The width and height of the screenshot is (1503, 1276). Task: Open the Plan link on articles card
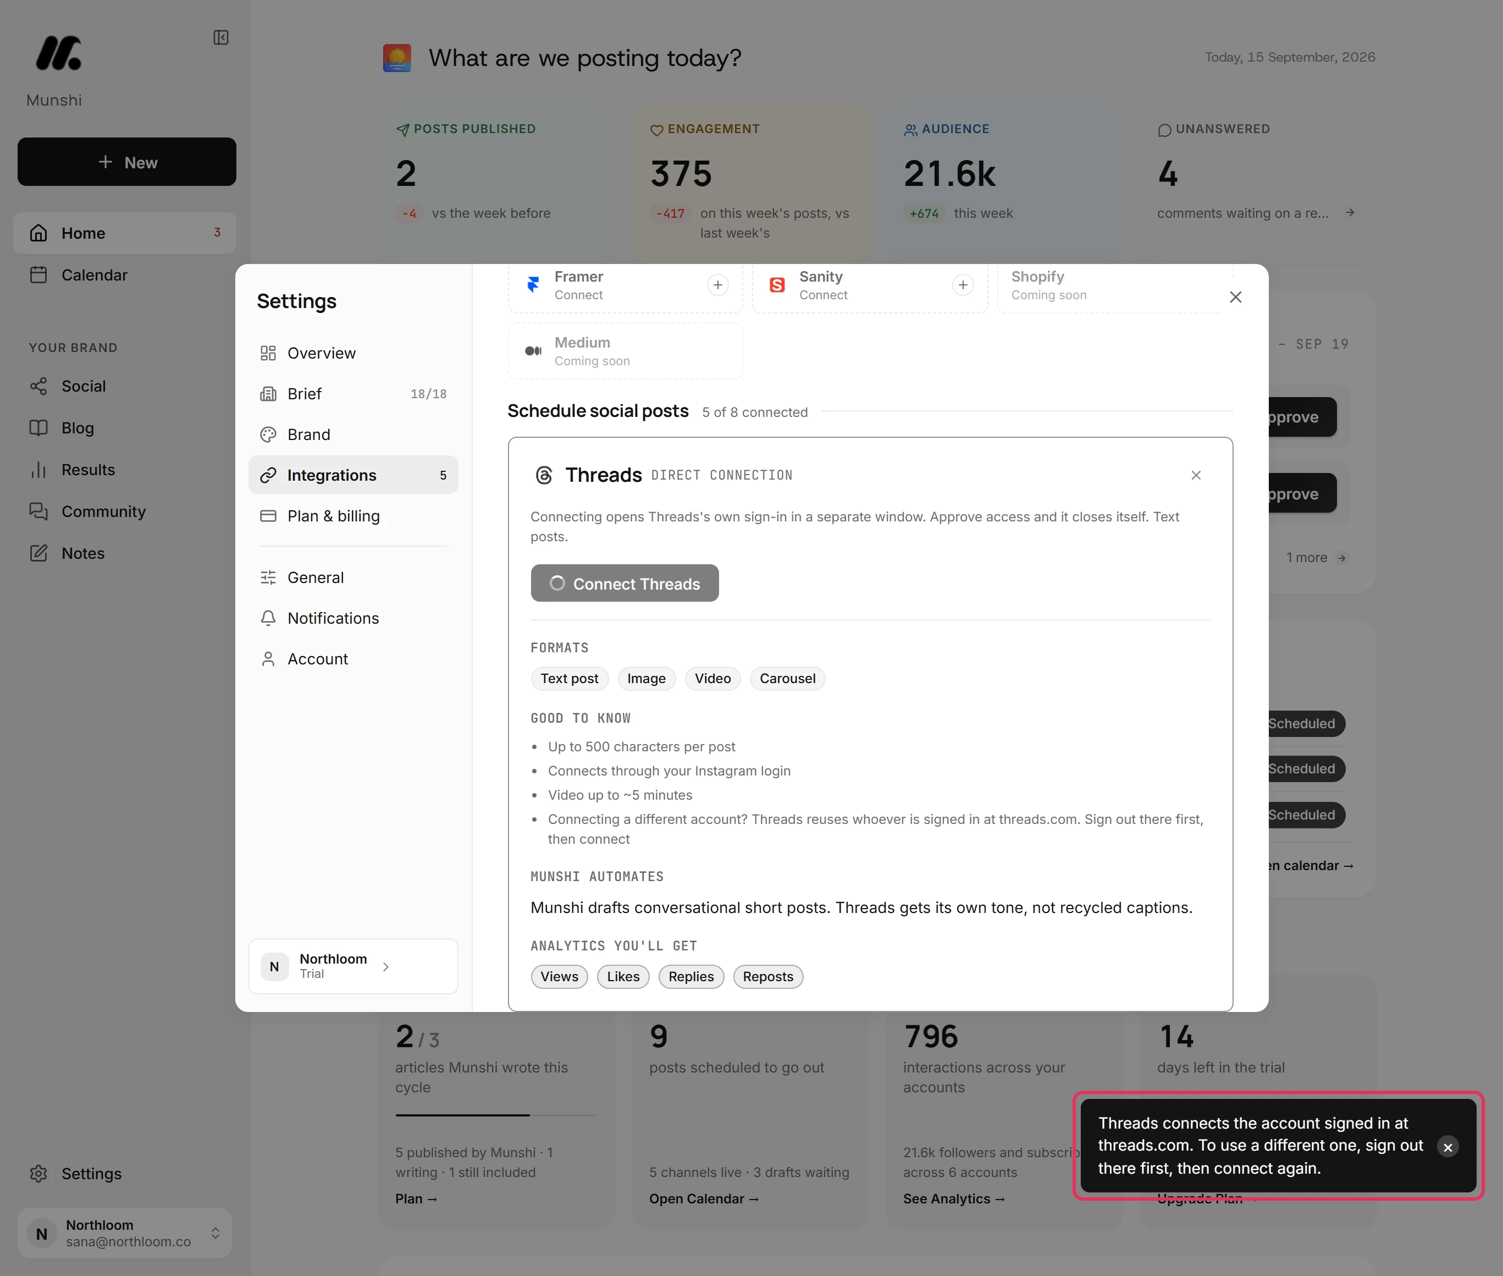(x=416, y=1198)
